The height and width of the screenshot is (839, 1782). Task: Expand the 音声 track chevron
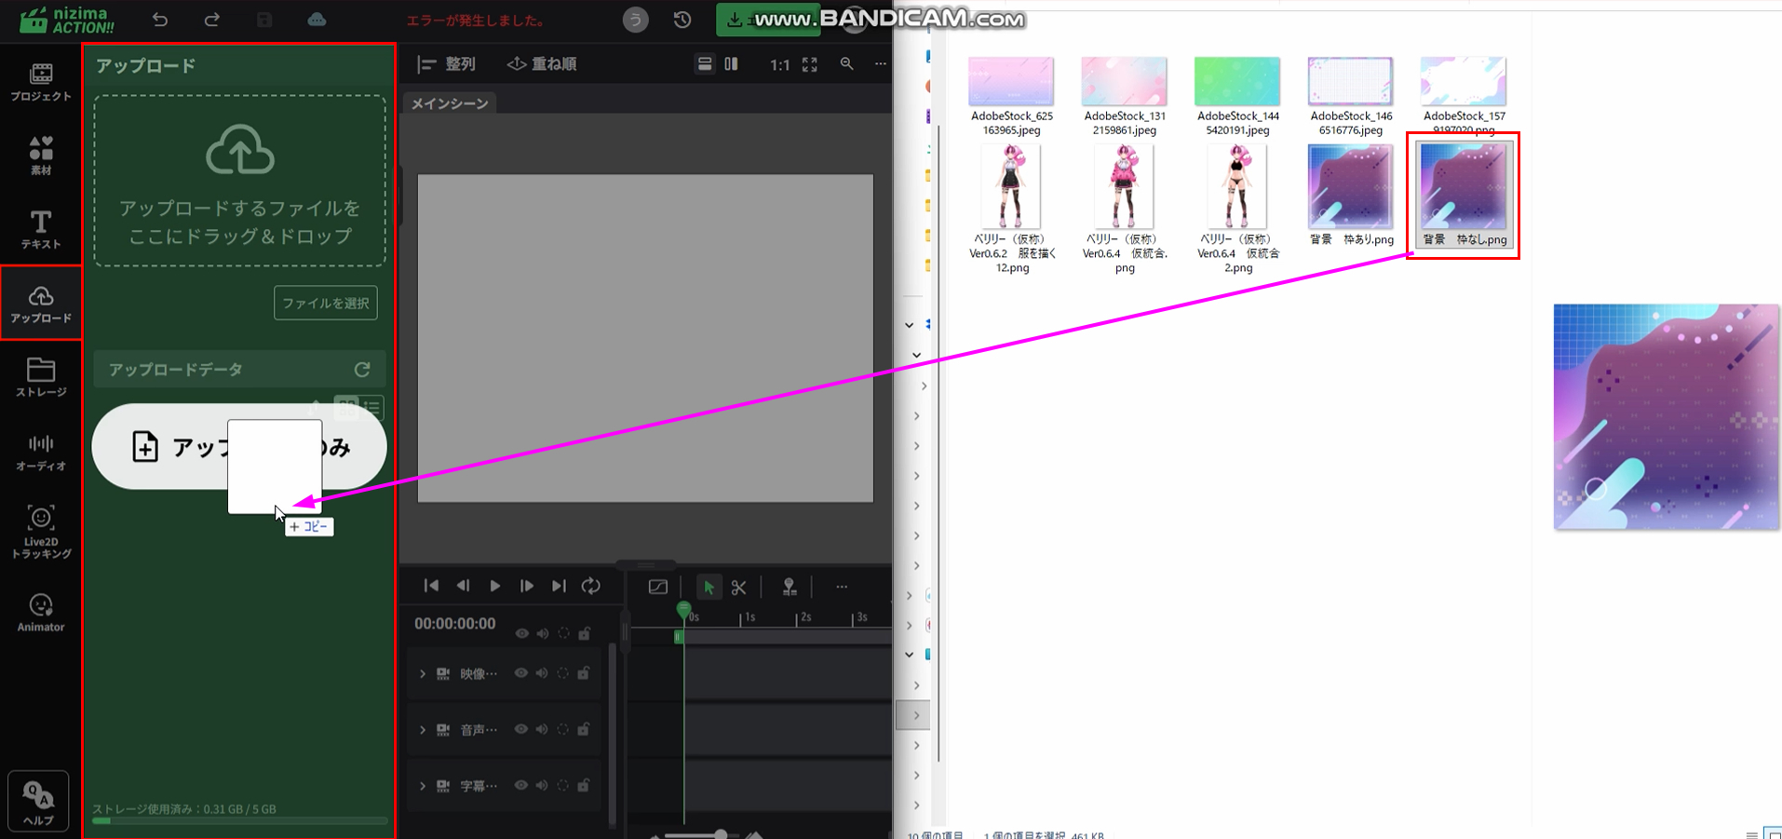click(x=423, y=729)
